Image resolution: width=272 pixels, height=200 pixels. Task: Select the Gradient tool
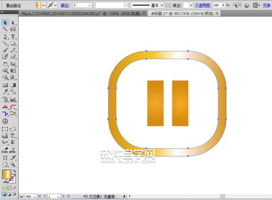pyautogui.click(x=13, y=85)
